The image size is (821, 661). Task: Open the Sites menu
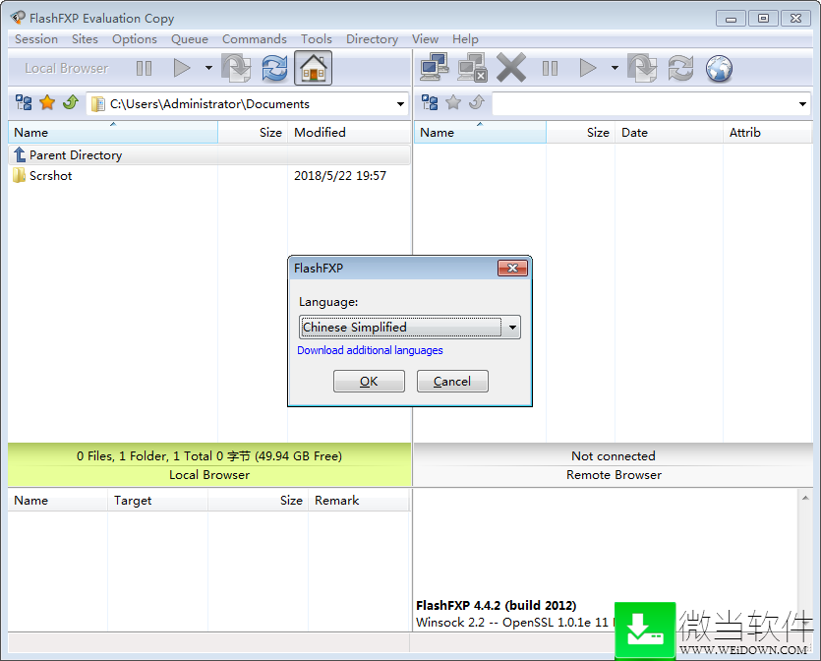coord(85,39)
